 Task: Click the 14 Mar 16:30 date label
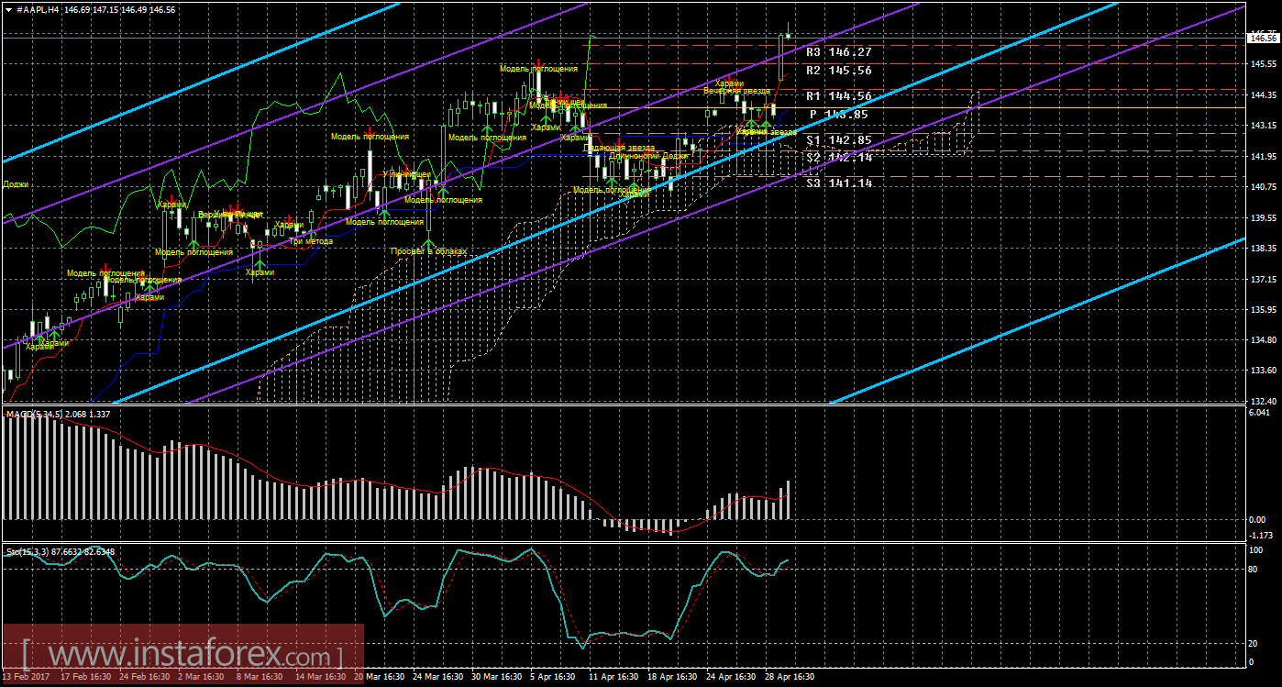(320, 677)
